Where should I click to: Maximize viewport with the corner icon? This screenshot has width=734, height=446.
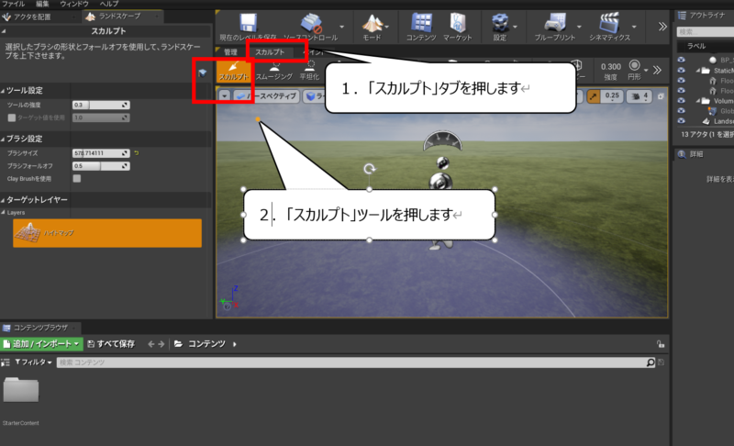point(661,96)
